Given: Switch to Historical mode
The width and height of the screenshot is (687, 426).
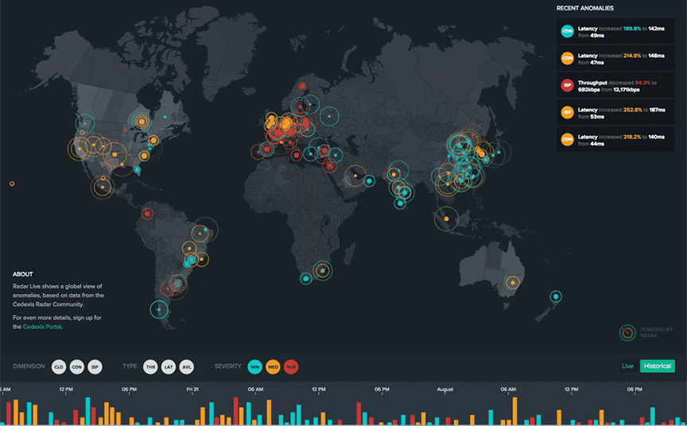Looking at the screenshot, I should [658, 366].
